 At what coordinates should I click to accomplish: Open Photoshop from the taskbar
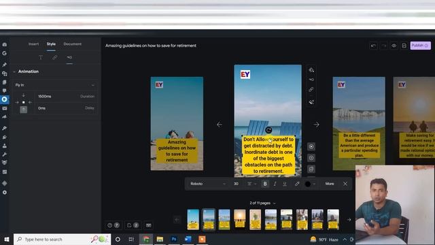pyautogui.click(x=174, y=239)
